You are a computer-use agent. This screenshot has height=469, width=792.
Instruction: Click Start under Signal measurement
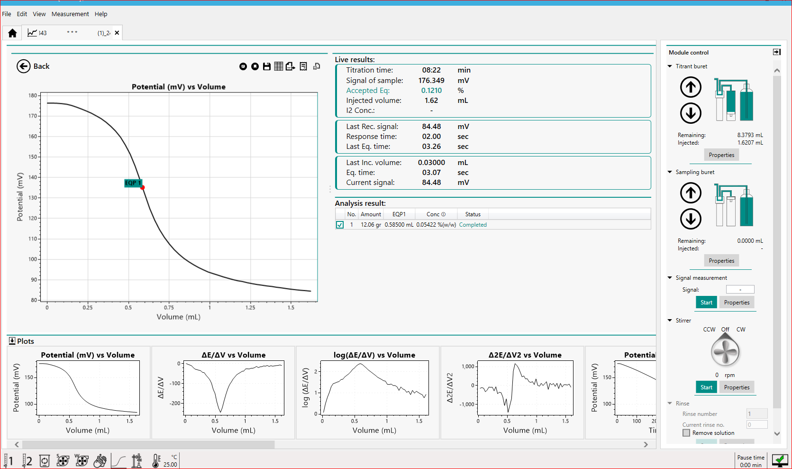(706, 303)
